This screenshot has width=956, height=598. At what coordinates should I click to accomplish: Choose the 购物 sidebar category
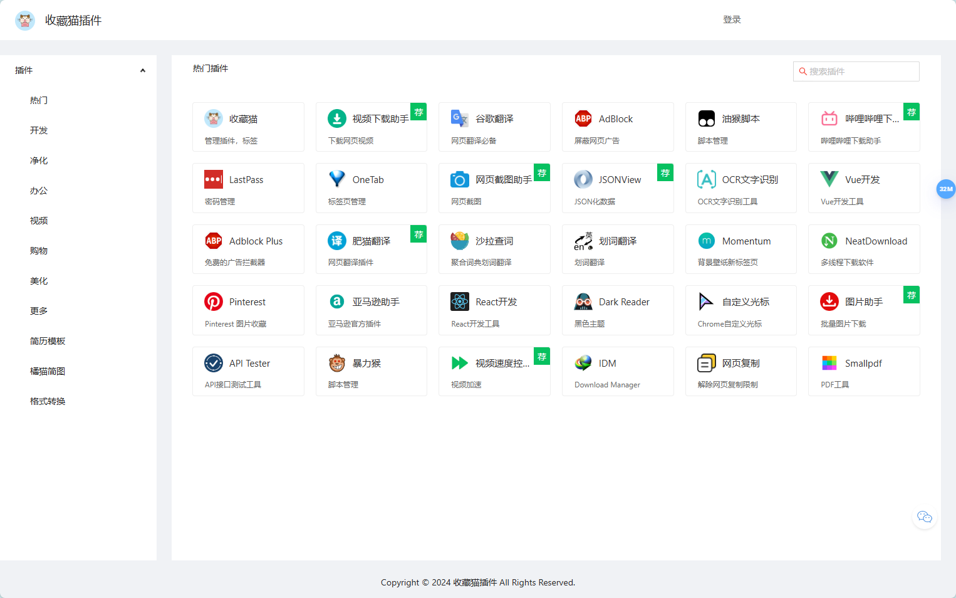tap(39, 251)
